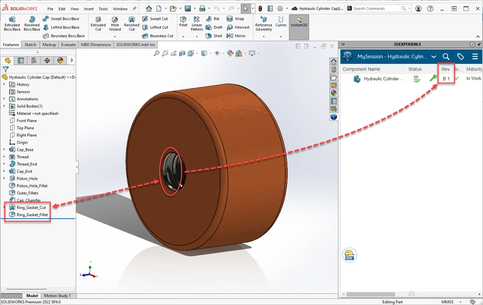Select the Draft feature tool
This screenshot has width=483, height=305.
pos(214,28)
